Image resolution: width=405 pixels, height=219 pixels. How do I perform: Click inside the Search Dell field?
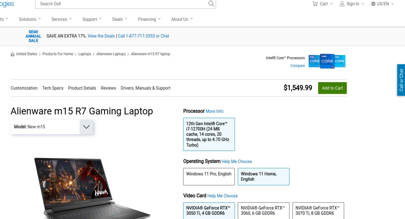(121, 4)
